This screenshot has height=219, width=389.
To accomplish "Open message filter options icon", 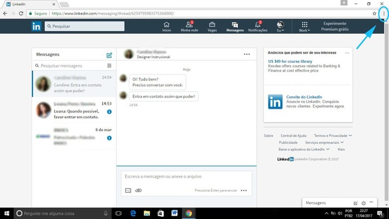I will [109, 66].
